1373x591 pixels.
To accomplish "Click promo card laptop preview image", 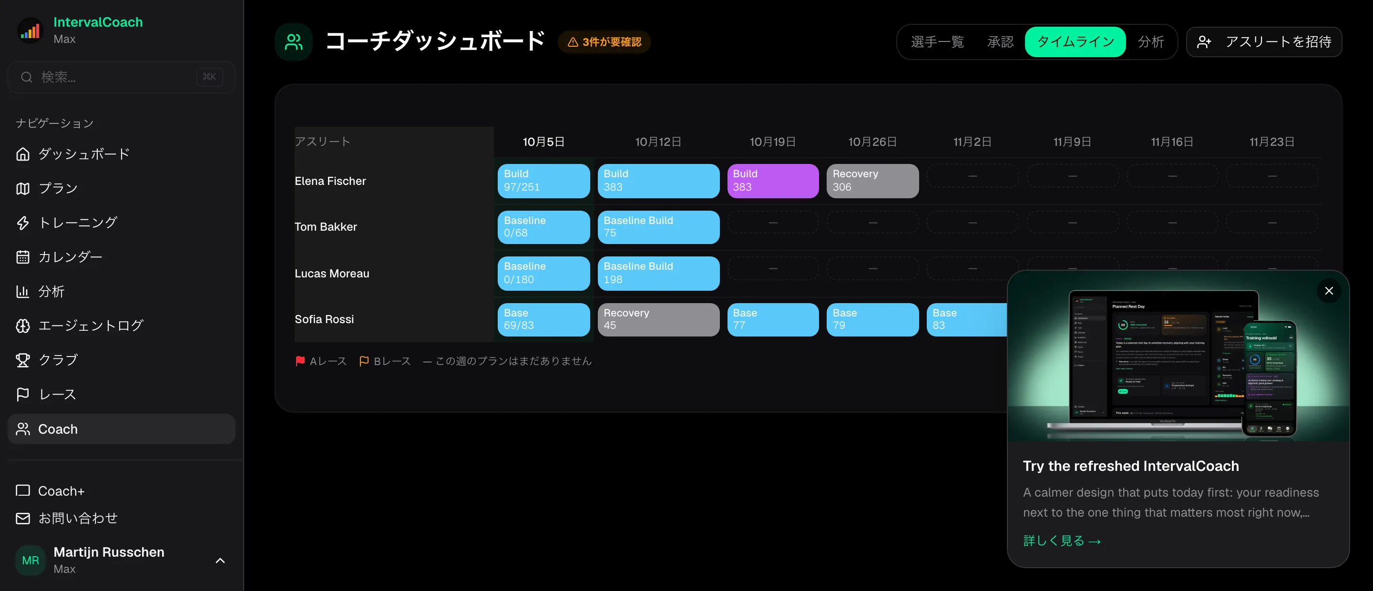I will tap(1178, 356).
